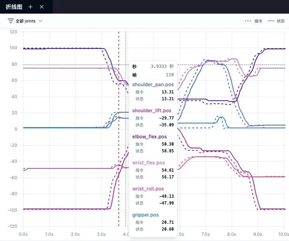Add a new panel with the plus icon
The height and width of the screenshot is (241, 289).
31,7
